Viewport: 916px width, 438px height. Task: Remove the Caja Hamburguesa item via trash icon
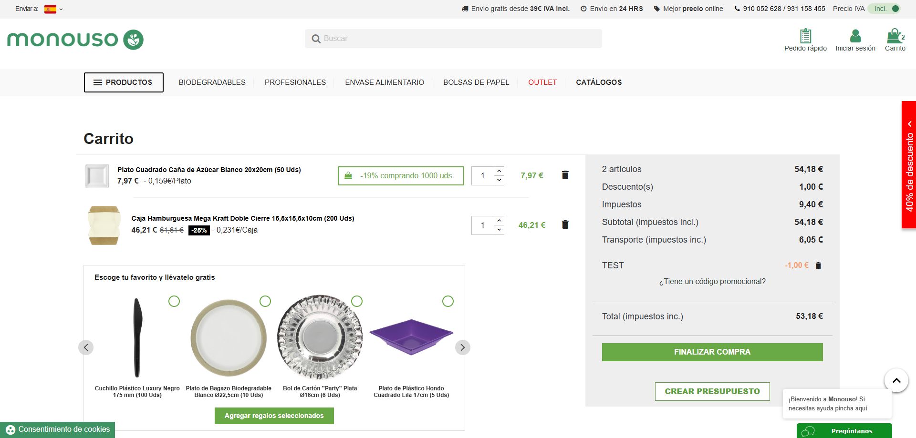(x=565, y=224)
